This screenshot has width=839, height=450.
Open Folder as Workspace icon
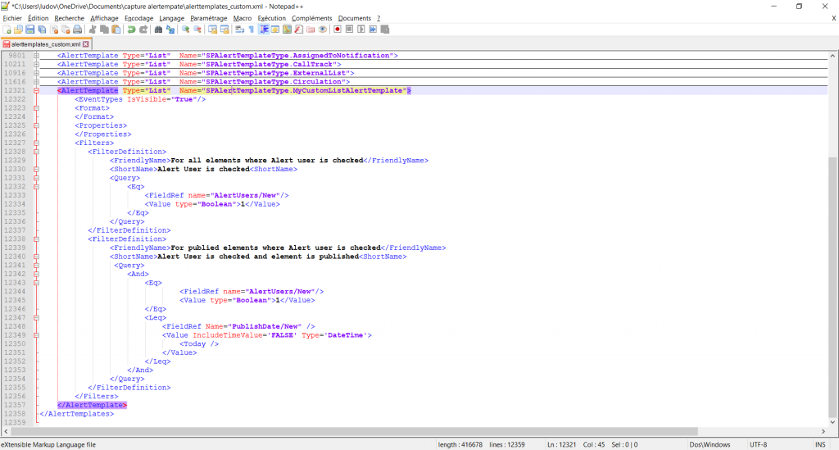[311, 30]
